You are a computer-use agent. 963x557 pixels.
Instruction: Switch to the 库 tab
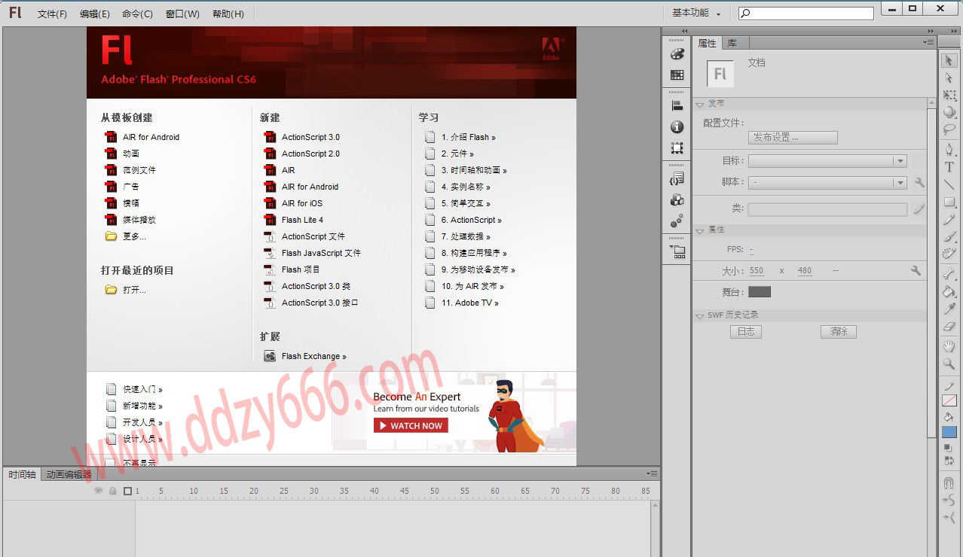tap(732, 44)
